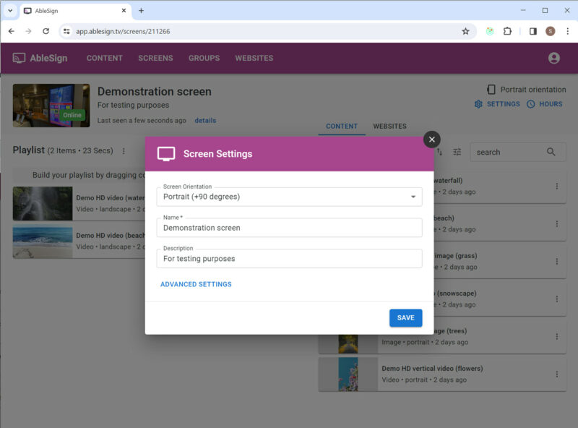Image resolution: width=578 pixels, height=428 pixels.
Task: Open the SETTINGS gear icon
Action: (478, 103)
